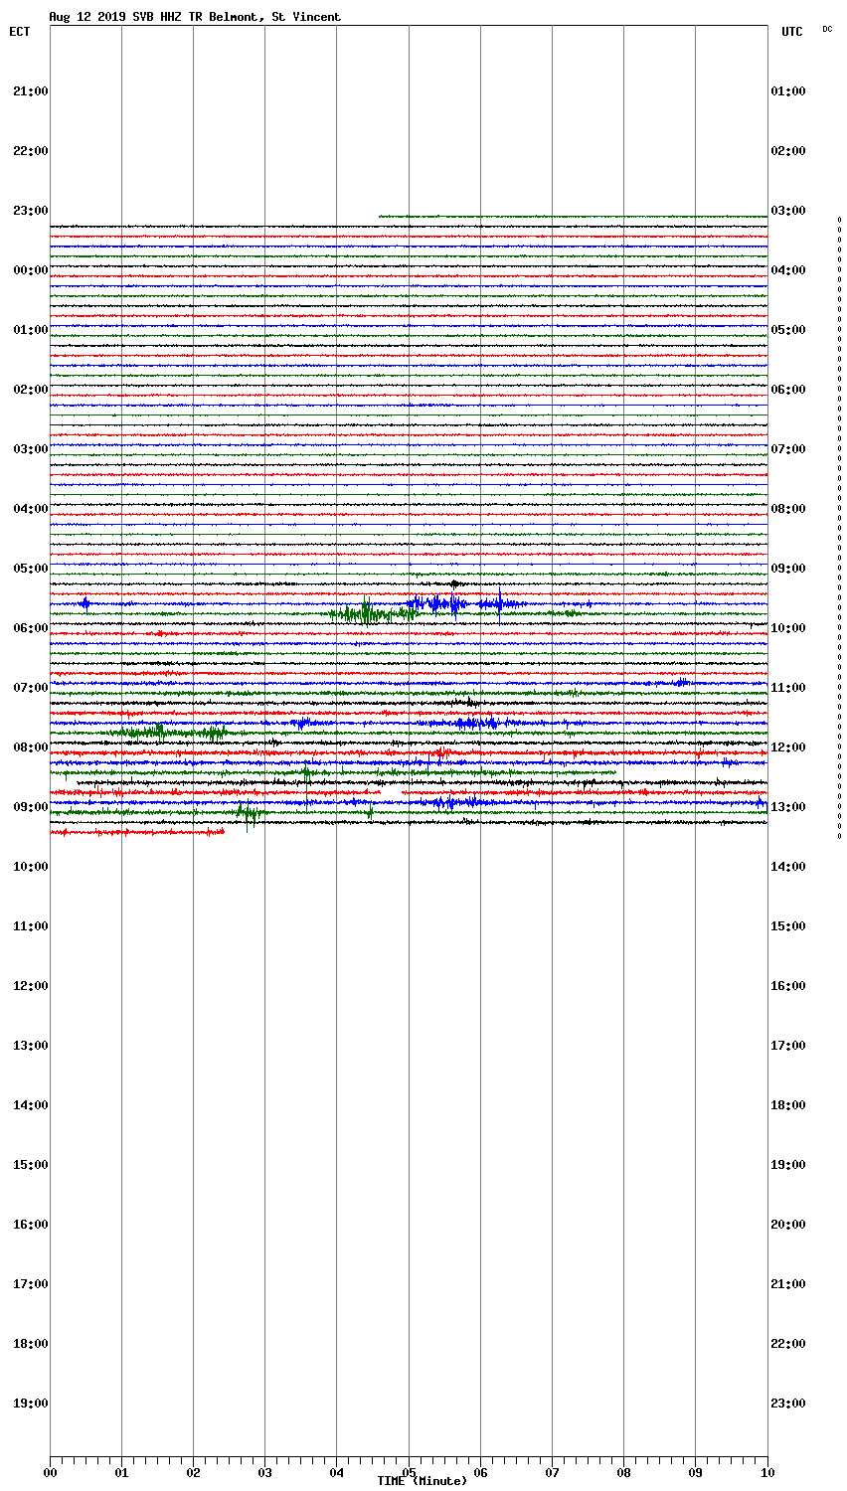847x1491 pixels.
Task: Click the '16:00' label on the ECT axis
Action: coord(31,1225)
